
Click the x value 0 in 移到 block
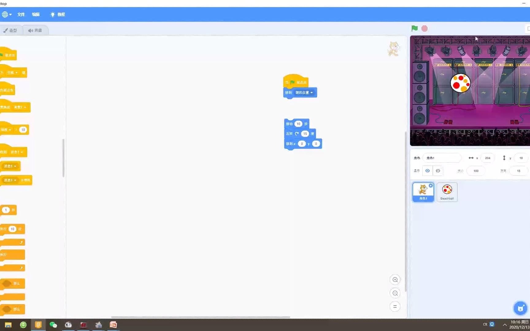tap(302, 144)
